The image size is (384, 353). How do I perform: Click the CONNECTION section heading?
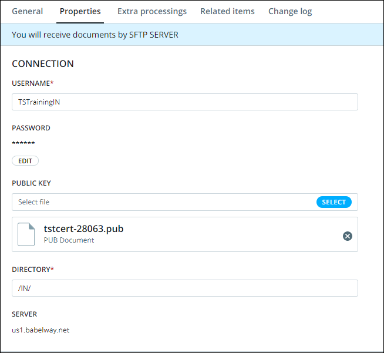pyautogui.click(x=43, y=63)
